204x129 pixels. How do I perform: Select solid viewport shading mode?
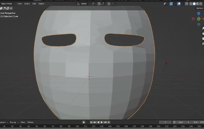194,4
